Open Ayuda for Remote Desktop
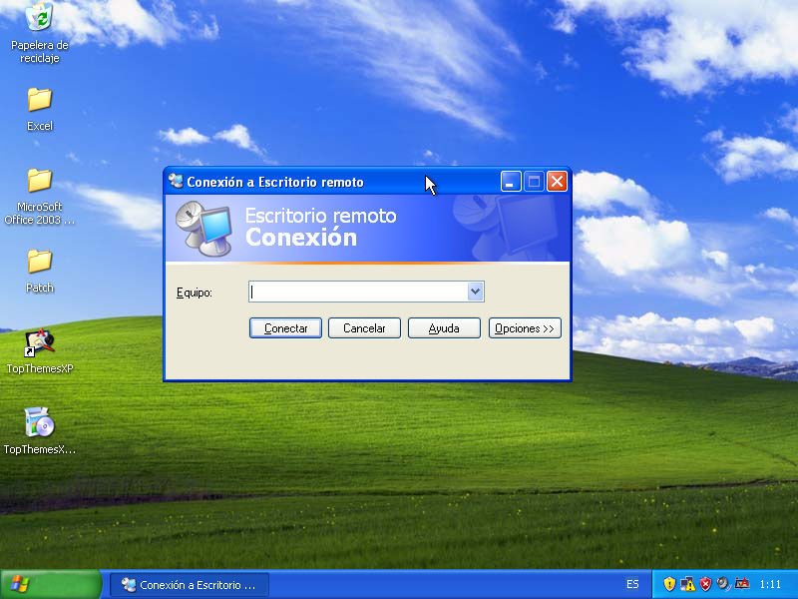Screen dimensions: 798x599 [444, 328]
